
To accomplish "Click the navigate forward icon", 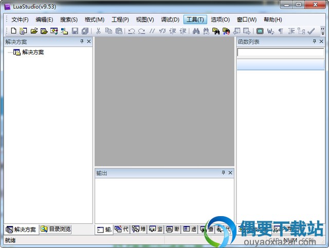I will (247, 31).
